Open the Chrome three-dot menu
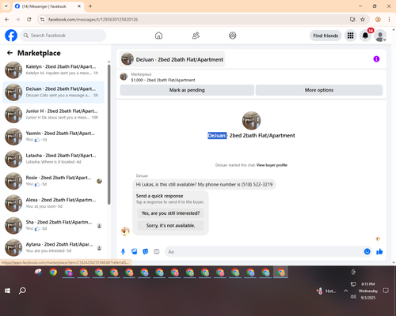396x316 pixels. (389, 20)
